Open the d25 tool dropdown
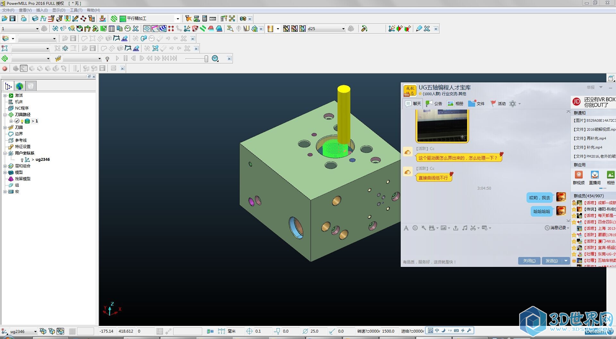The width and height of the screenshot is (616, 339). [343, 29]
